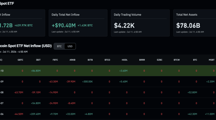Select the USD toggle option
The width and height of the screenshot is (216, 120).
pyautogui.click(x=70, y=46)
